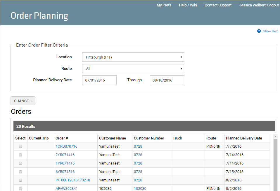Click the Order Planning page title
Image resolution: width=280 pixels, height=191 pixels.
[x=39, y=16]
